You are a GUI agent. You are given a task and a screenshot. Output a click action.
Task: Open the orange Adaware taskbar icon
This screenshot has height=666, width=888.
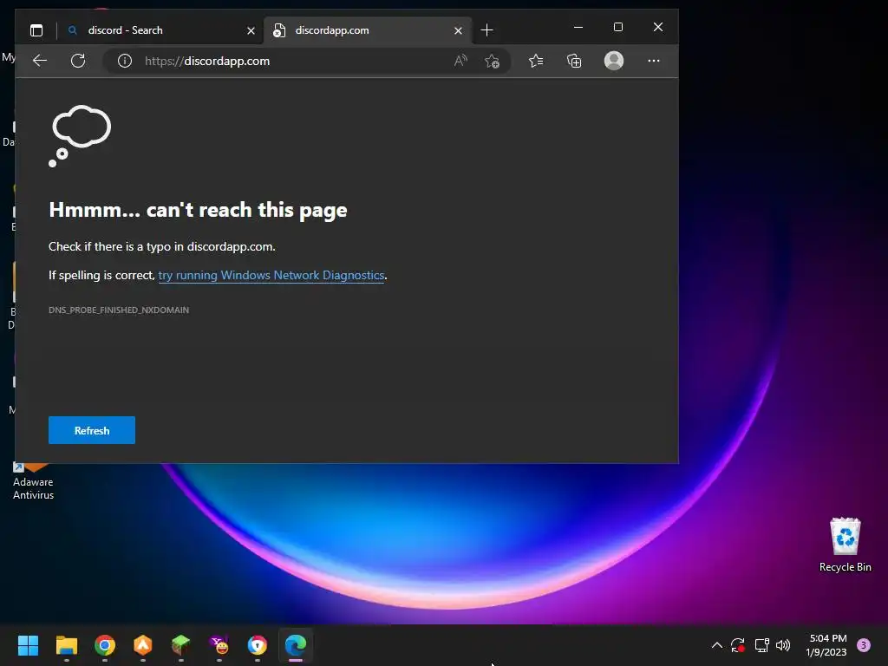point(143,645)
